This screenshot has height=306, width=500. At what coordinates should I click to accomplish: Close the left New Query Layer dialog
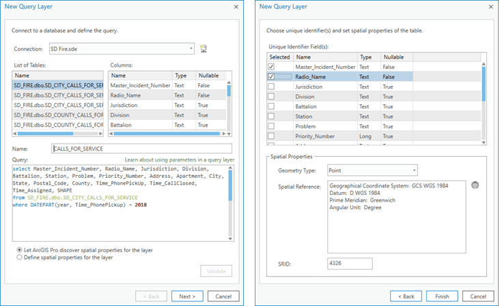tap(236, 7)
